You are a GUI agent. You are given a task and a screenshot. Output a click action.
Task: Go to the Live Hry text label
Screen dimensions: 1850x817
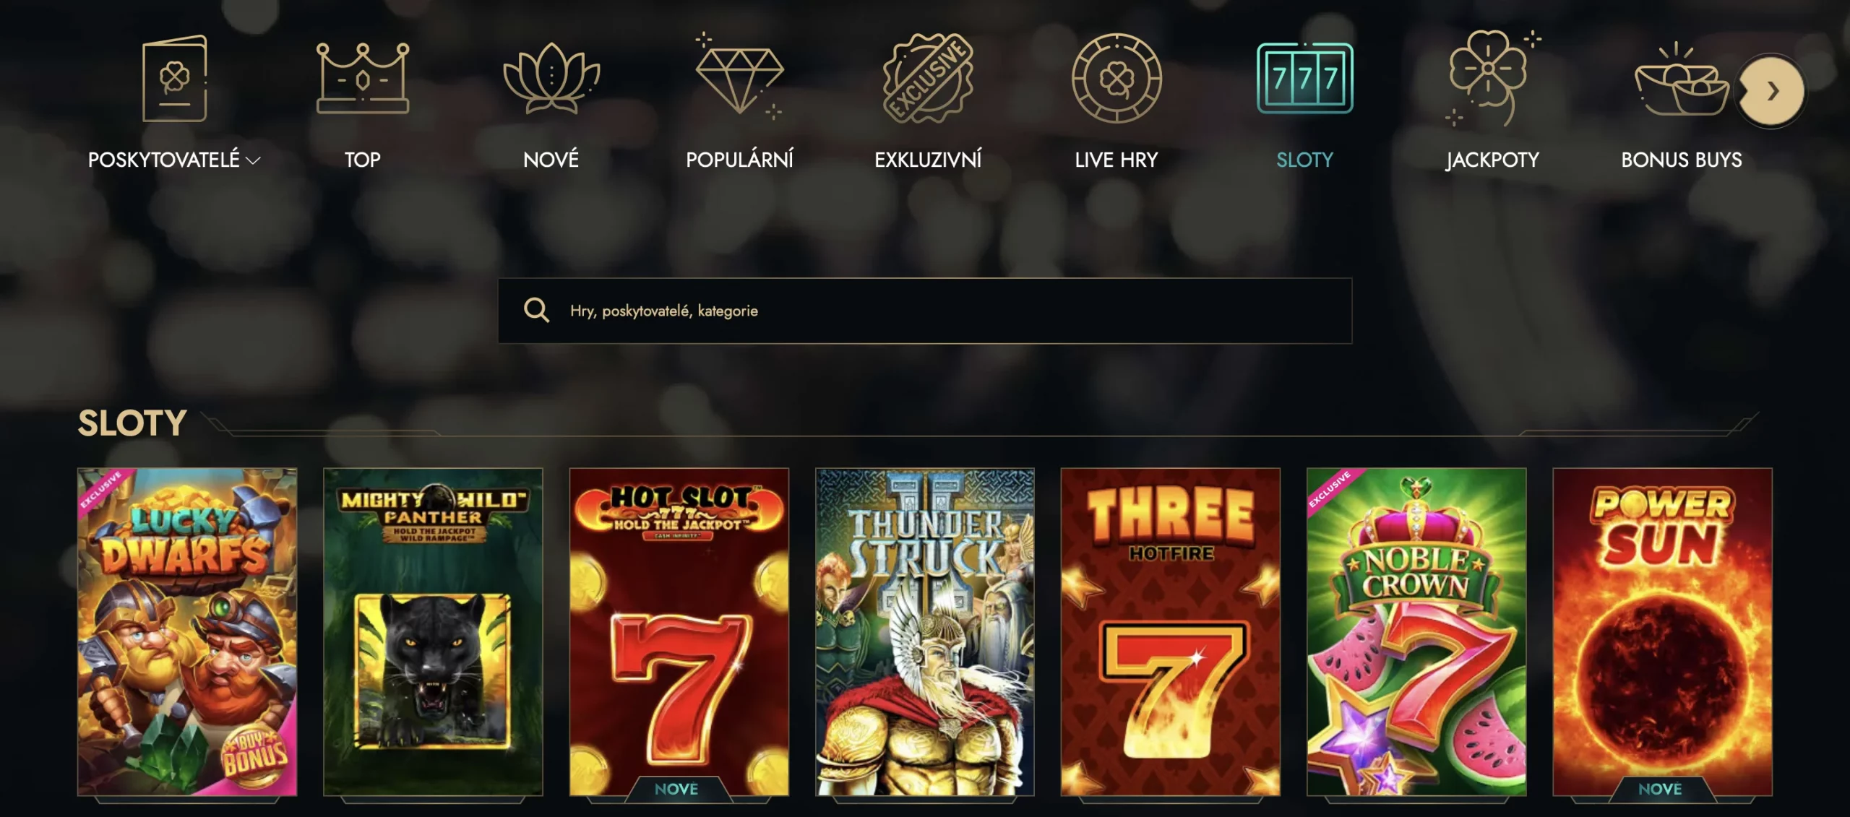point(1117,160)
